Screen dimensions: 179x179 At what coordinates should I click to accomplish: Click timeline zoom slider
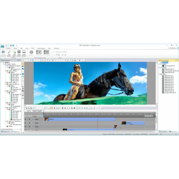tap(39, 108)
